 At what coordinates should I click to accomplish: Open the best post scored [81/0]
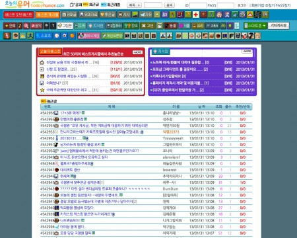click(54, 83)
